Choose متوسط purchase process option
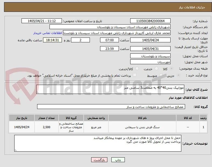The height and width of the screenshot is (167, 212). [161, 75]
